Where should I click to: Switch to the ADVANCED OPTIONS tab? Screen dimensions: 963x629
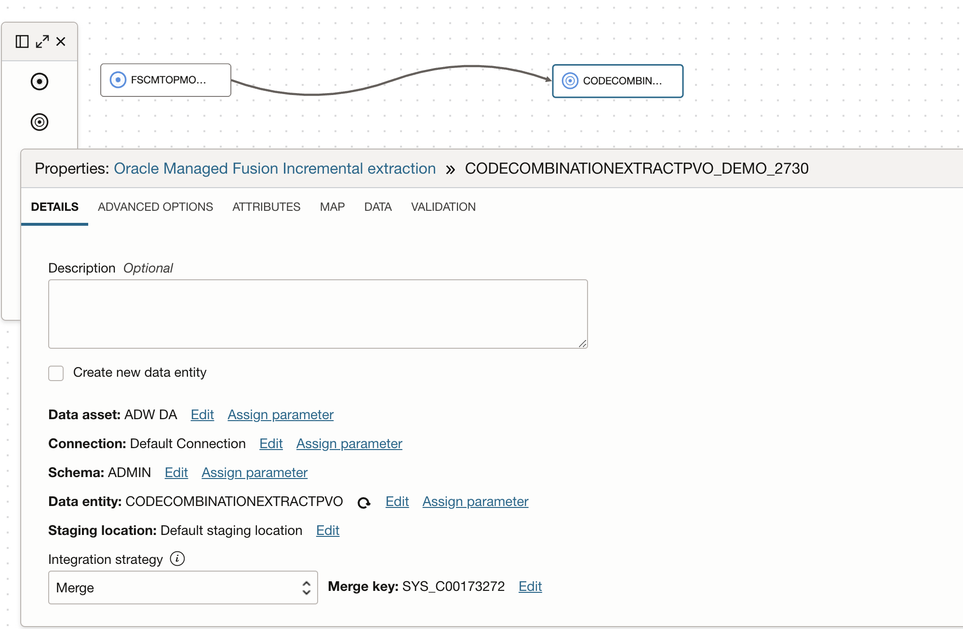coord(155,206)
